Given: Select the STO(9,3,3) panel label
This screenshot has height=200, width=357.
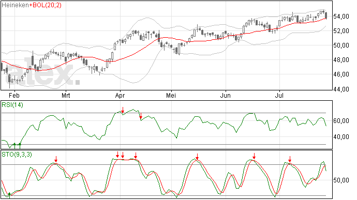Looking at the screenshot, I should coord(17,155).
